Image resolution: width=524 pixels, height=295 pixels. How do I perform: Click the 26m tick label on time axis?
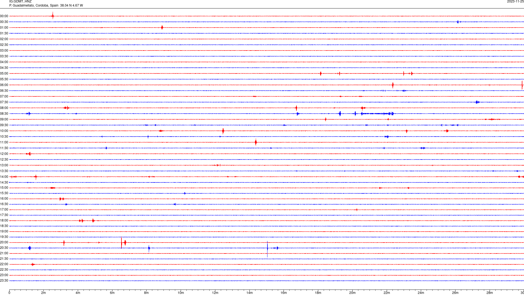coord(455,293)
